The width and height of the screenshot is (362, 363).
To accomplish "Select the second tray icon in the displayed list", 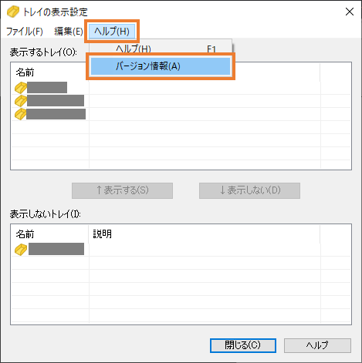I will point(21,101).
